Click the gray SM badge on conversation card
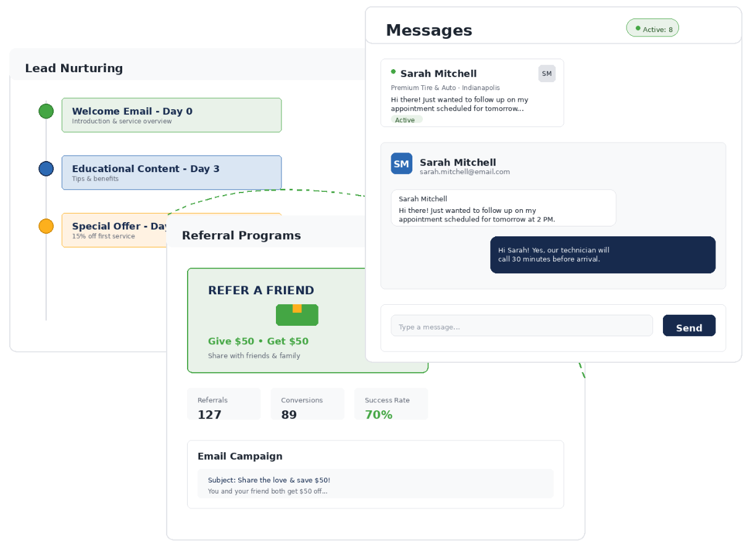The height and width of the screenshot is (551, 750). coord(547,73)
